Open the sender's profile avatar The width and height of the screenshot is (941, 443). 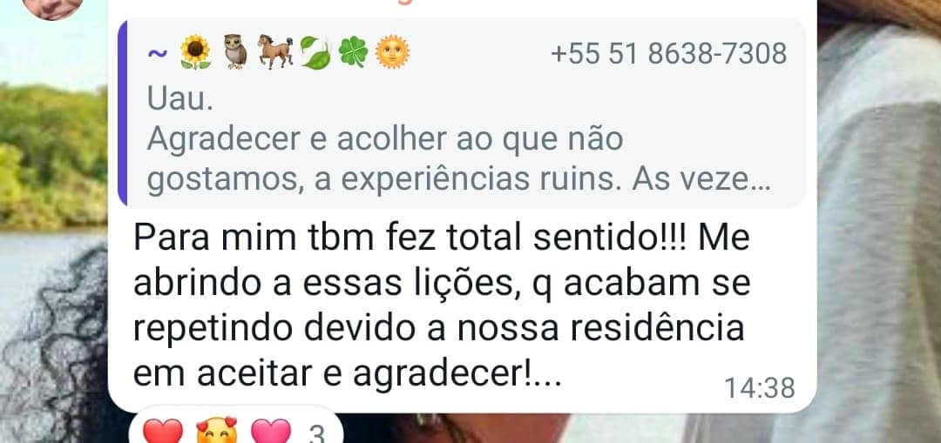(53, 9)
